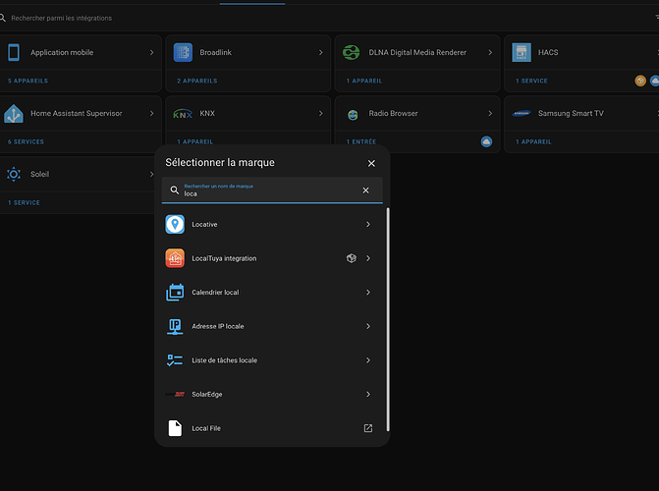Open the Application mobile card chevron
The image size is (659, 491).
point(151,53)
